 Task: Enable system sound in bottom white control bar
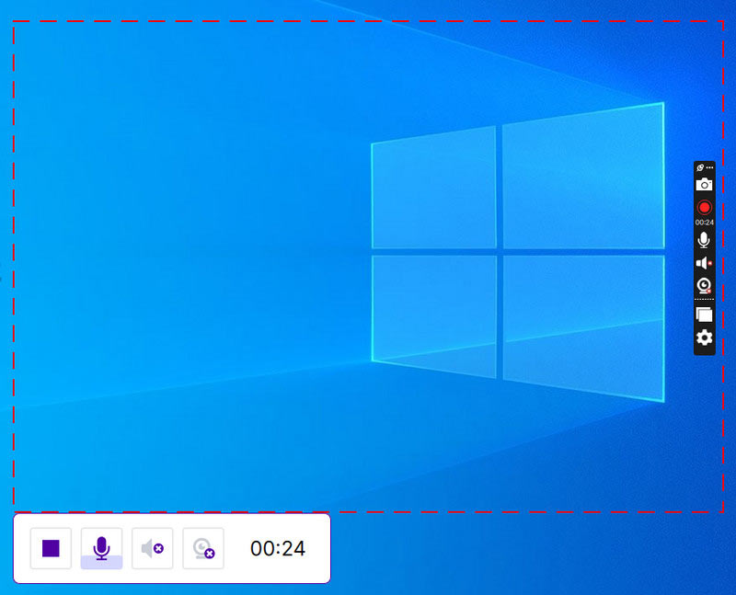153,549
